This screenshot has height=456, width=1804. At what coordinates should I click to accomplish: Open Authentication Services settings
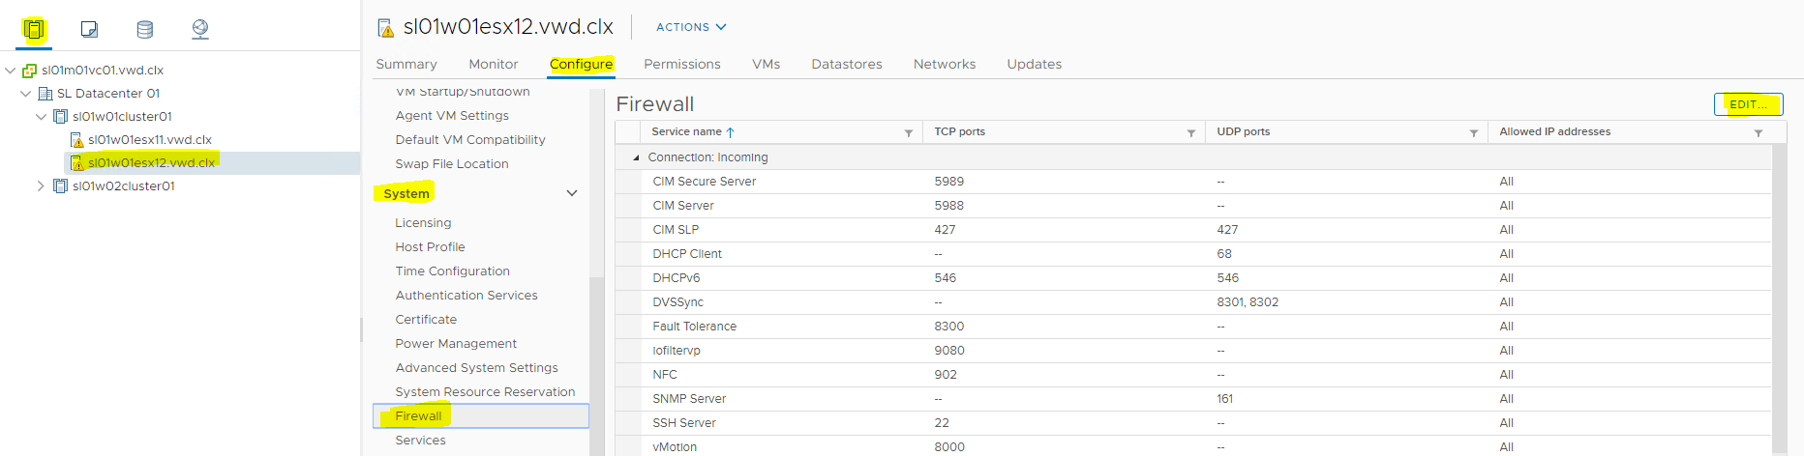coord(466,296)
